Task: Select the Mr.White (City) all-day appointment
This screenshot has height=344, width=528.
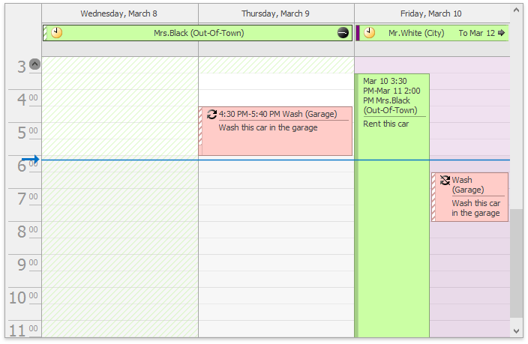Action: coord(432,33)
